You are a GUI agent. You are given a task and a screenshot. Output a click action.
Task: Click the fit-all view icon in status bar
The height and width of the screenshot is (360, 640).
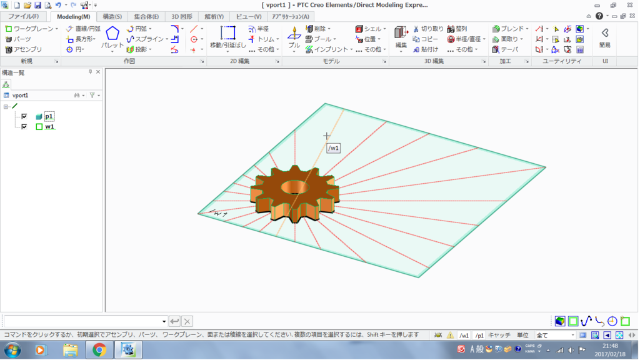619,335
